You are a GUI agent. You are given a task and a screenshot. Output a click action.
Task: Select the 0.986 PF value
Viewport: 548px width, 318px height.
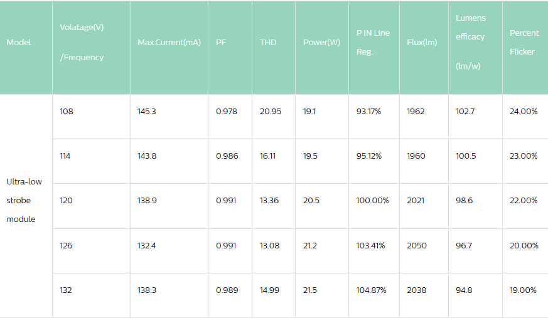227,156
